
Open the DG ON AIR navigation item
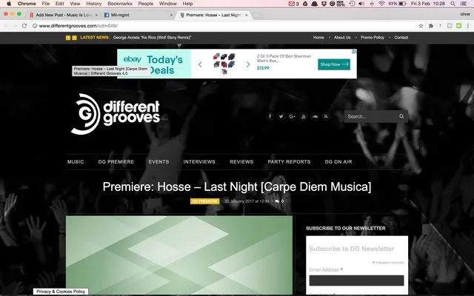pyautogui.click(x=338, y=162)
